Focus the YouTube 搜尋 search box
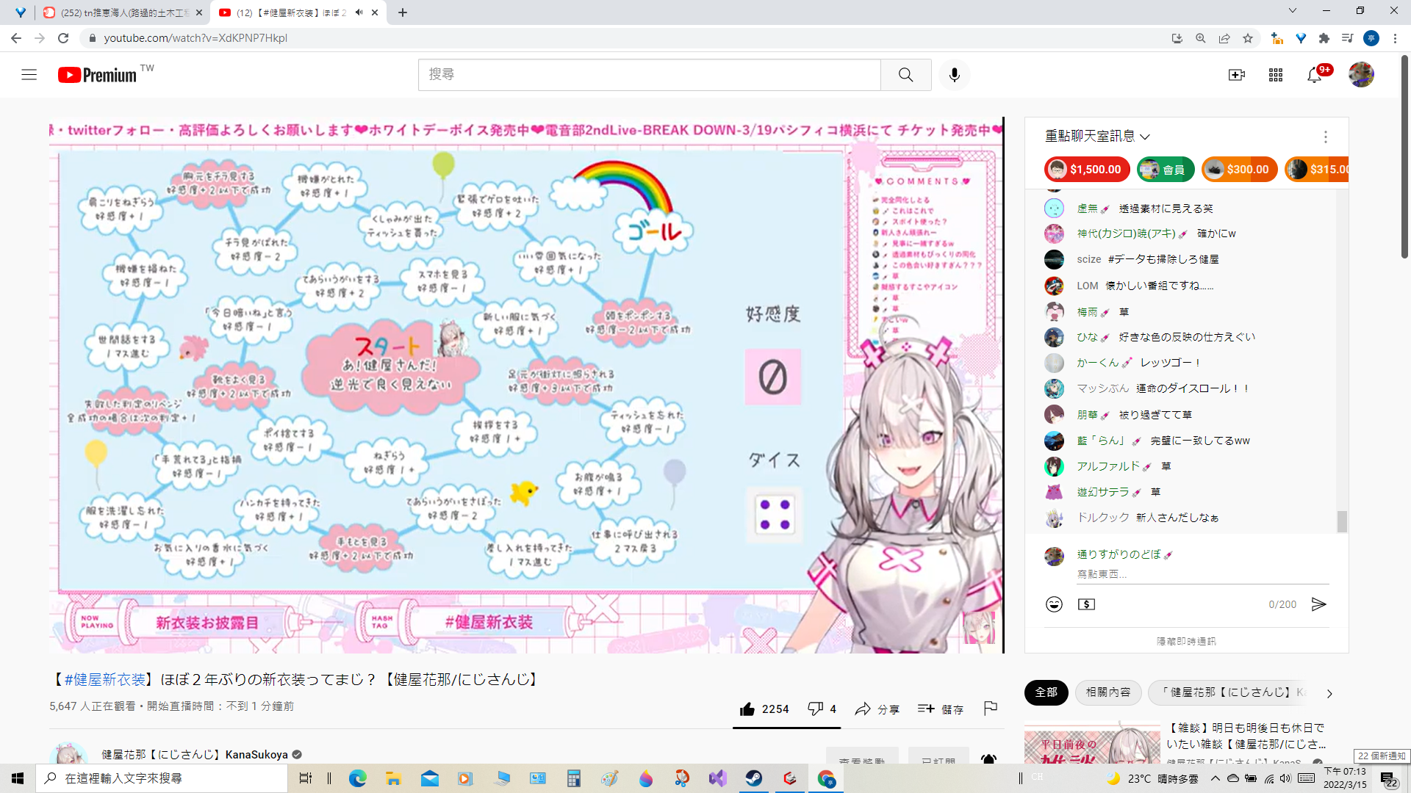The height and width of the screenshot is (793, 1411). tap(650, 74)
